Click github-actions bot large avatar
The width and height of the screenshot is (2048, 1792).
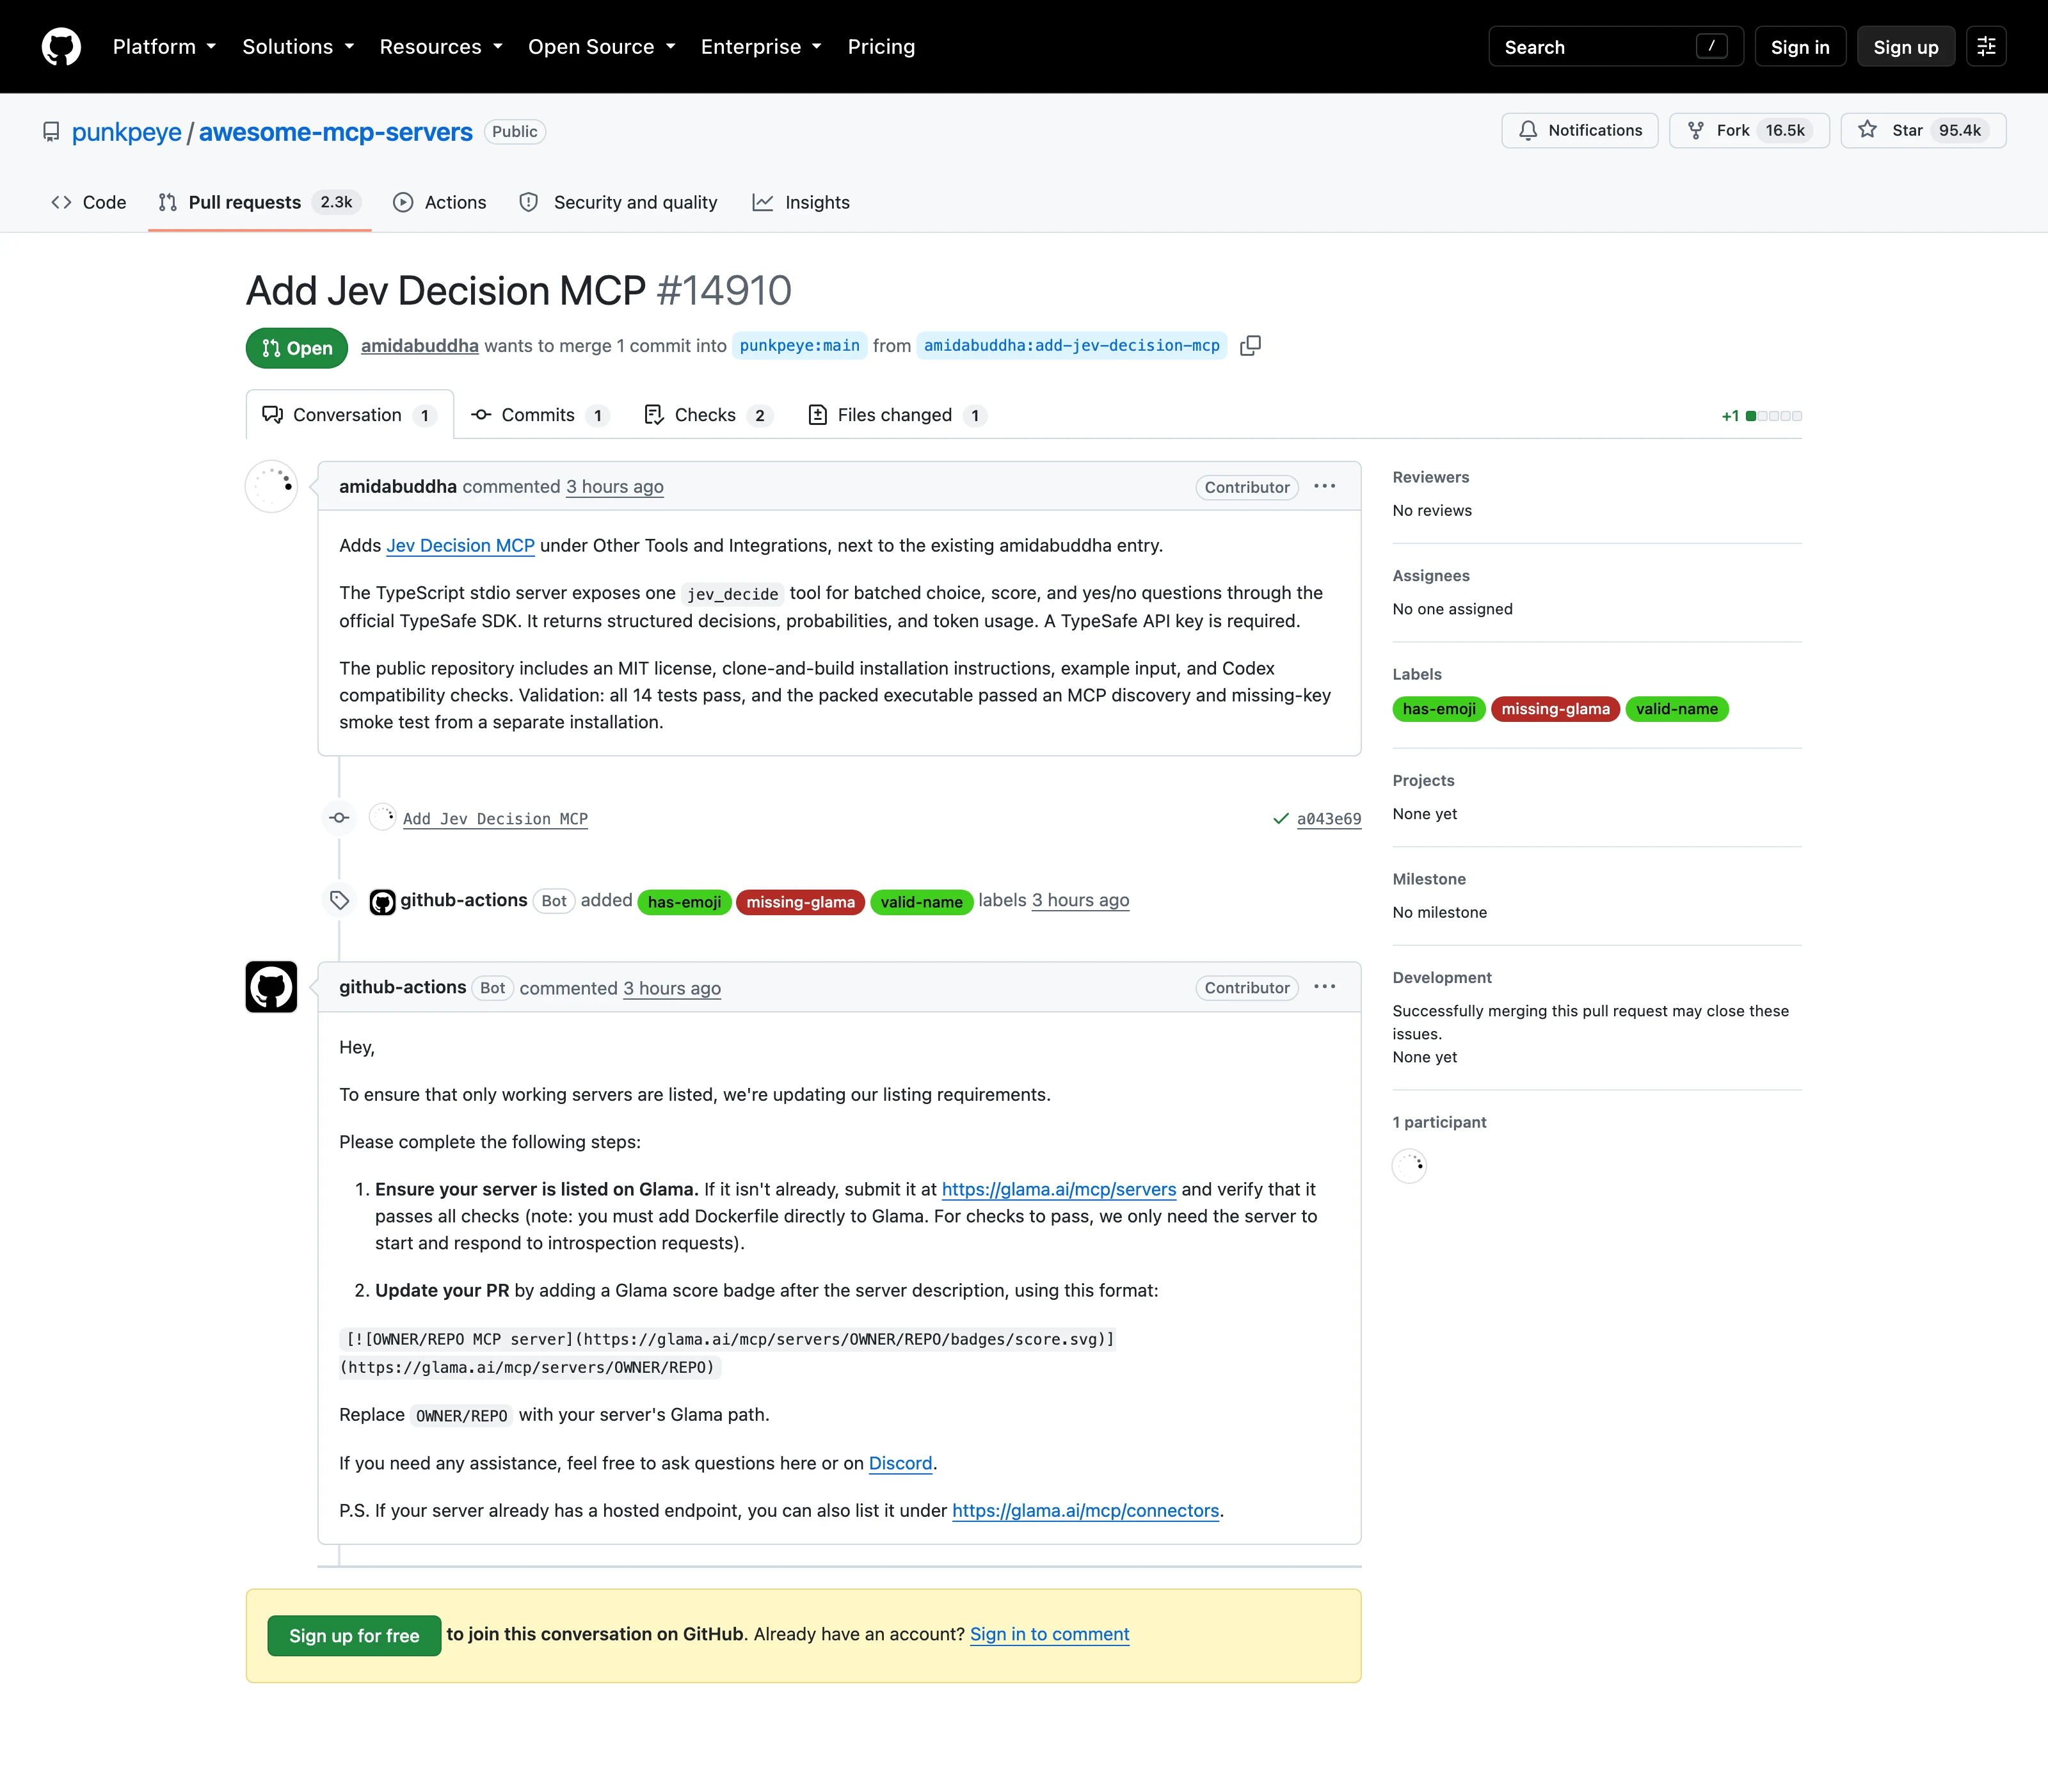point(271,987)
